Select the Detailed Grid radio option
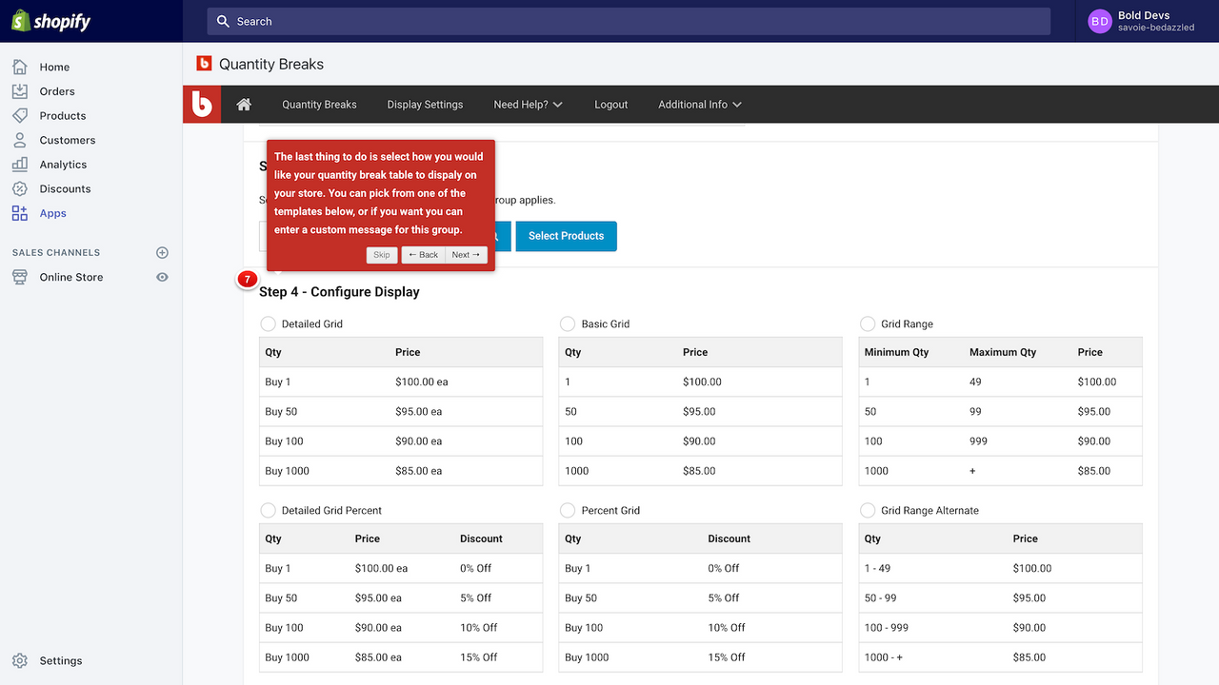 click(269, 323)
